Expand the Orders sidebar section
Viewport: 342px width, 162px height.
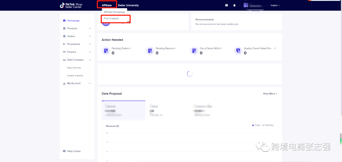pos(90,36)
